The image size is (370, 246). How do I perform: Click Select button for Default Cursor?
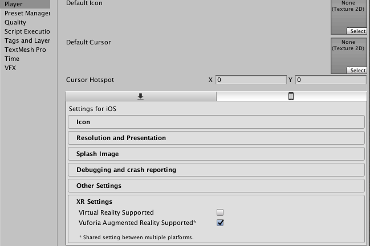click(x=356, y=71)
